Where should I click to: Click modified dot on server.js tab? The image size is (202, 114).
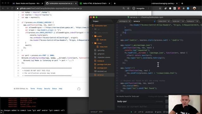155,21
